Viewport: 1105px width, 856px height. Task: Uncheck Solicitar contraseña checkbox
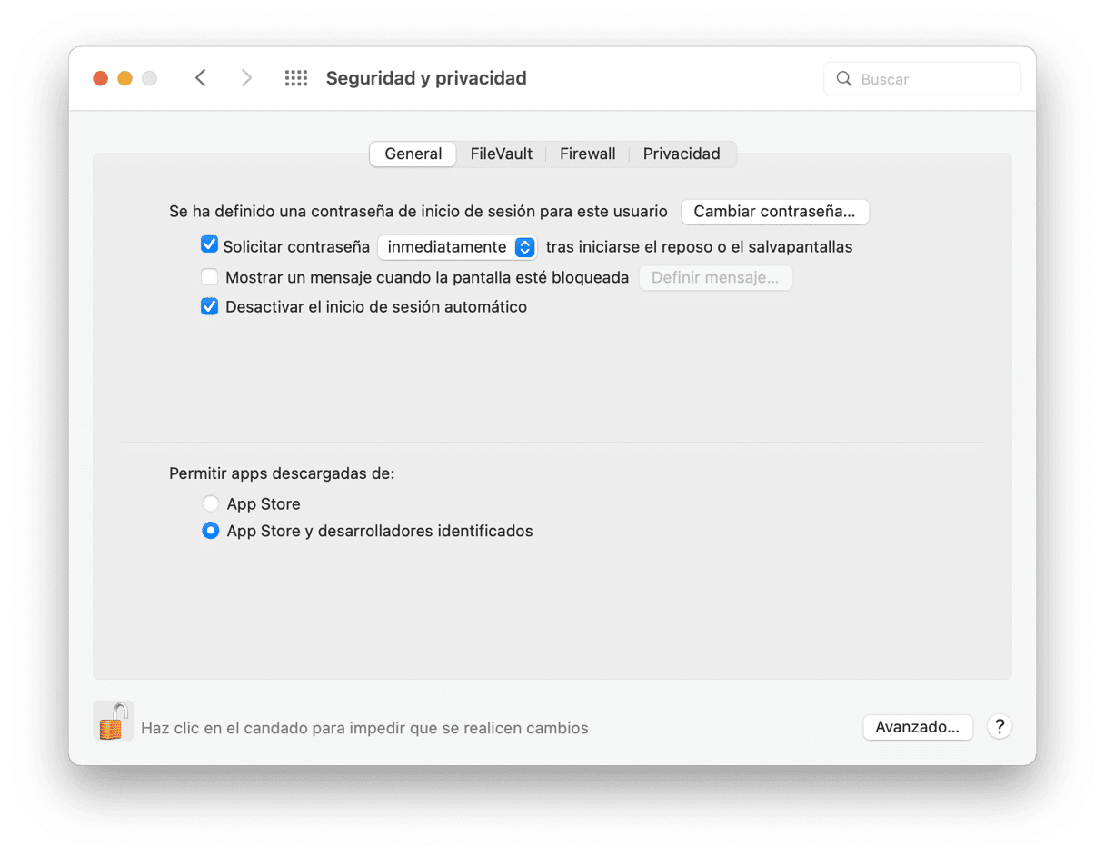tap(210, 245)
